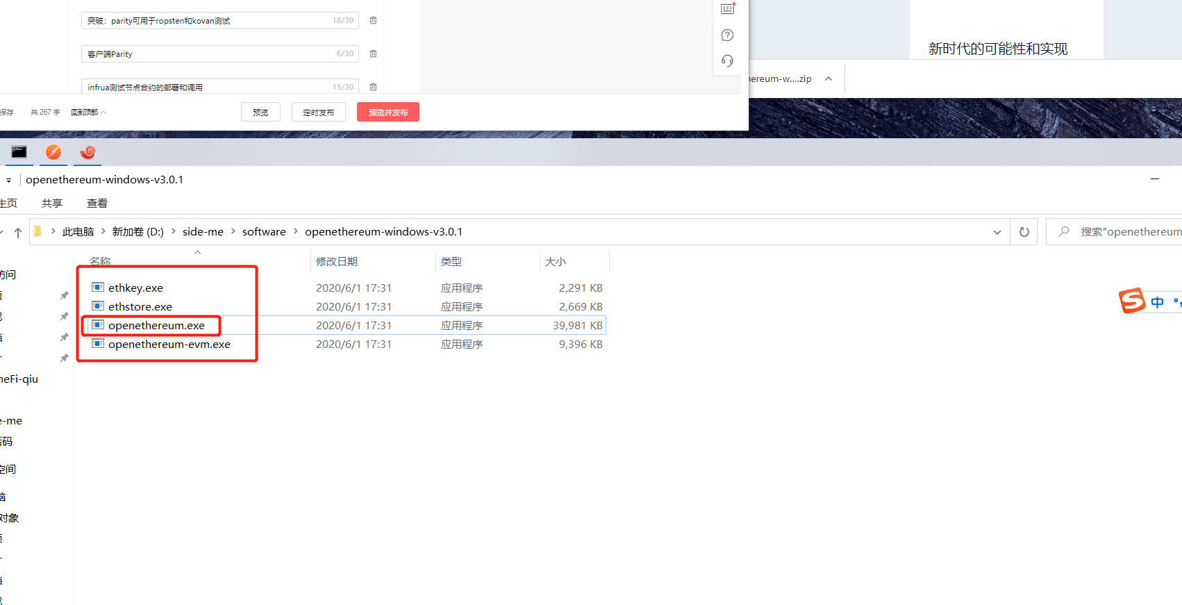The width and height of the screenshot is (1182, 605).
Task: Edit the 'infrua测试节点合约的部署和调用' heading field
Action: tap(220, 86)
